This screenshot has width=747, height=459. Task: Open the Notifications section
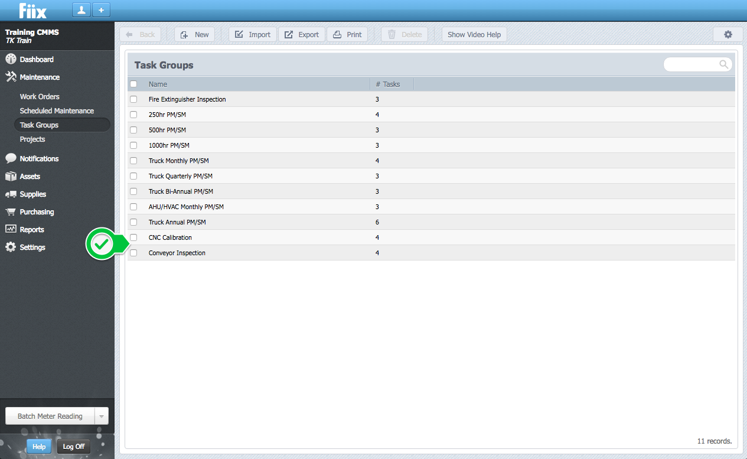click(39, 158)
